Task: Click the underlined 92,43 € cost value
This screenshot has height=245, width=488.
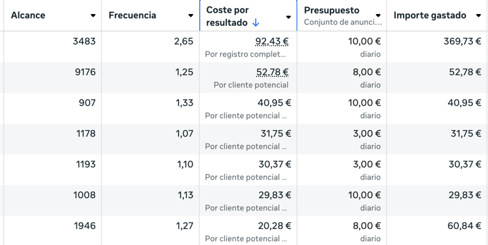Action: [272, 41]
